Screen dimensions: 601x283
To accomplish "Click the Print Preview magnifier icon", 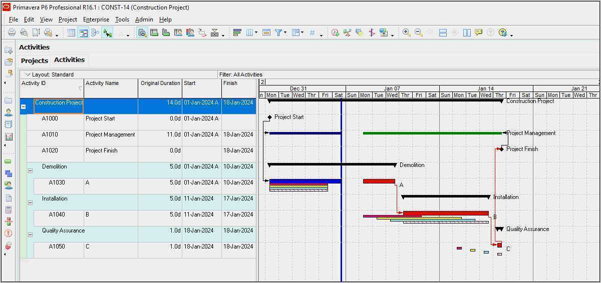I will tap(24, 32).
